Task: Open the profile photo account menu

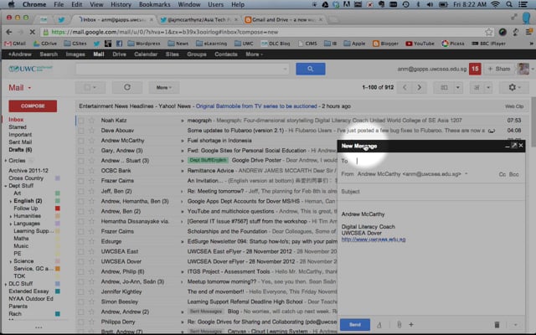Action: tap(523, 69)
